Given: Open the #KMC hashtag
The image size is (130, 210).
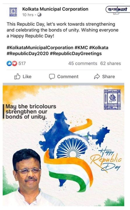Looking at the screenshot, I should point(81,48).
